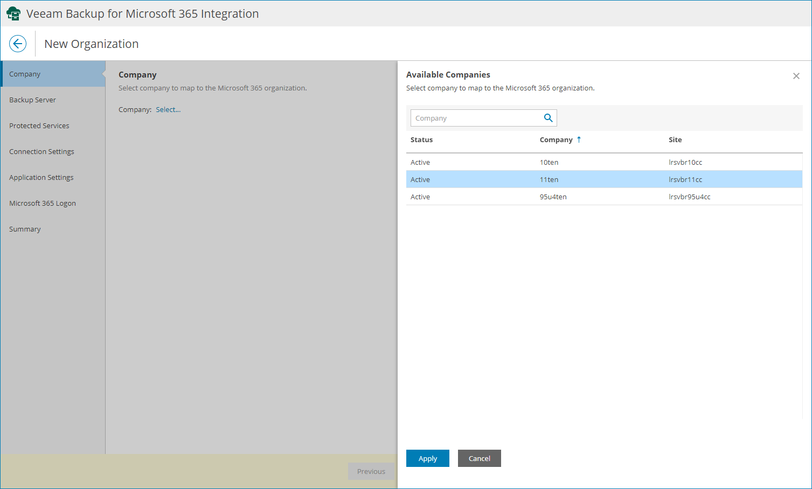Select the Company step in sidebar

pos(53,74)
